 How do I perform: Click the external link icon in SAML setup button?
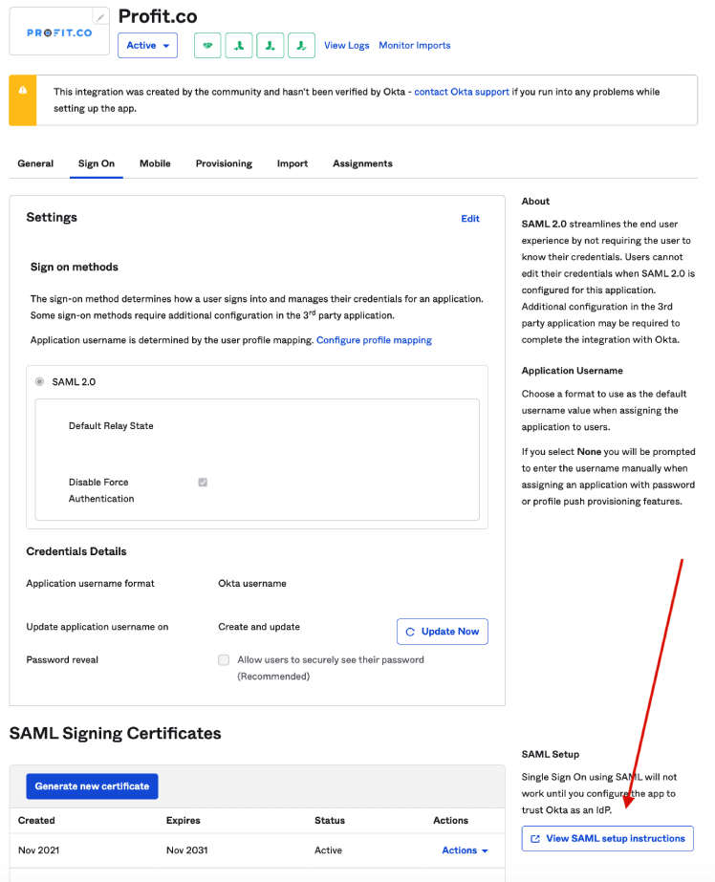pos(535,839)
